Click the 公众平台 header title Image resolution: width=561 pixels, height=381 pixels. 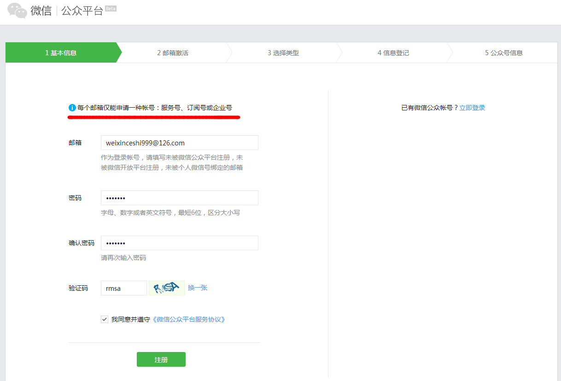[82, 11]
